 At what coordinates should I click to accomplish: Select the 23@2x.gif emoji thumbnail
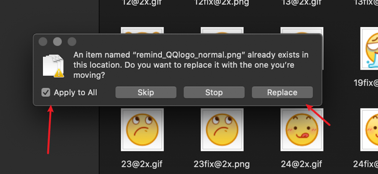pos(142,129)
